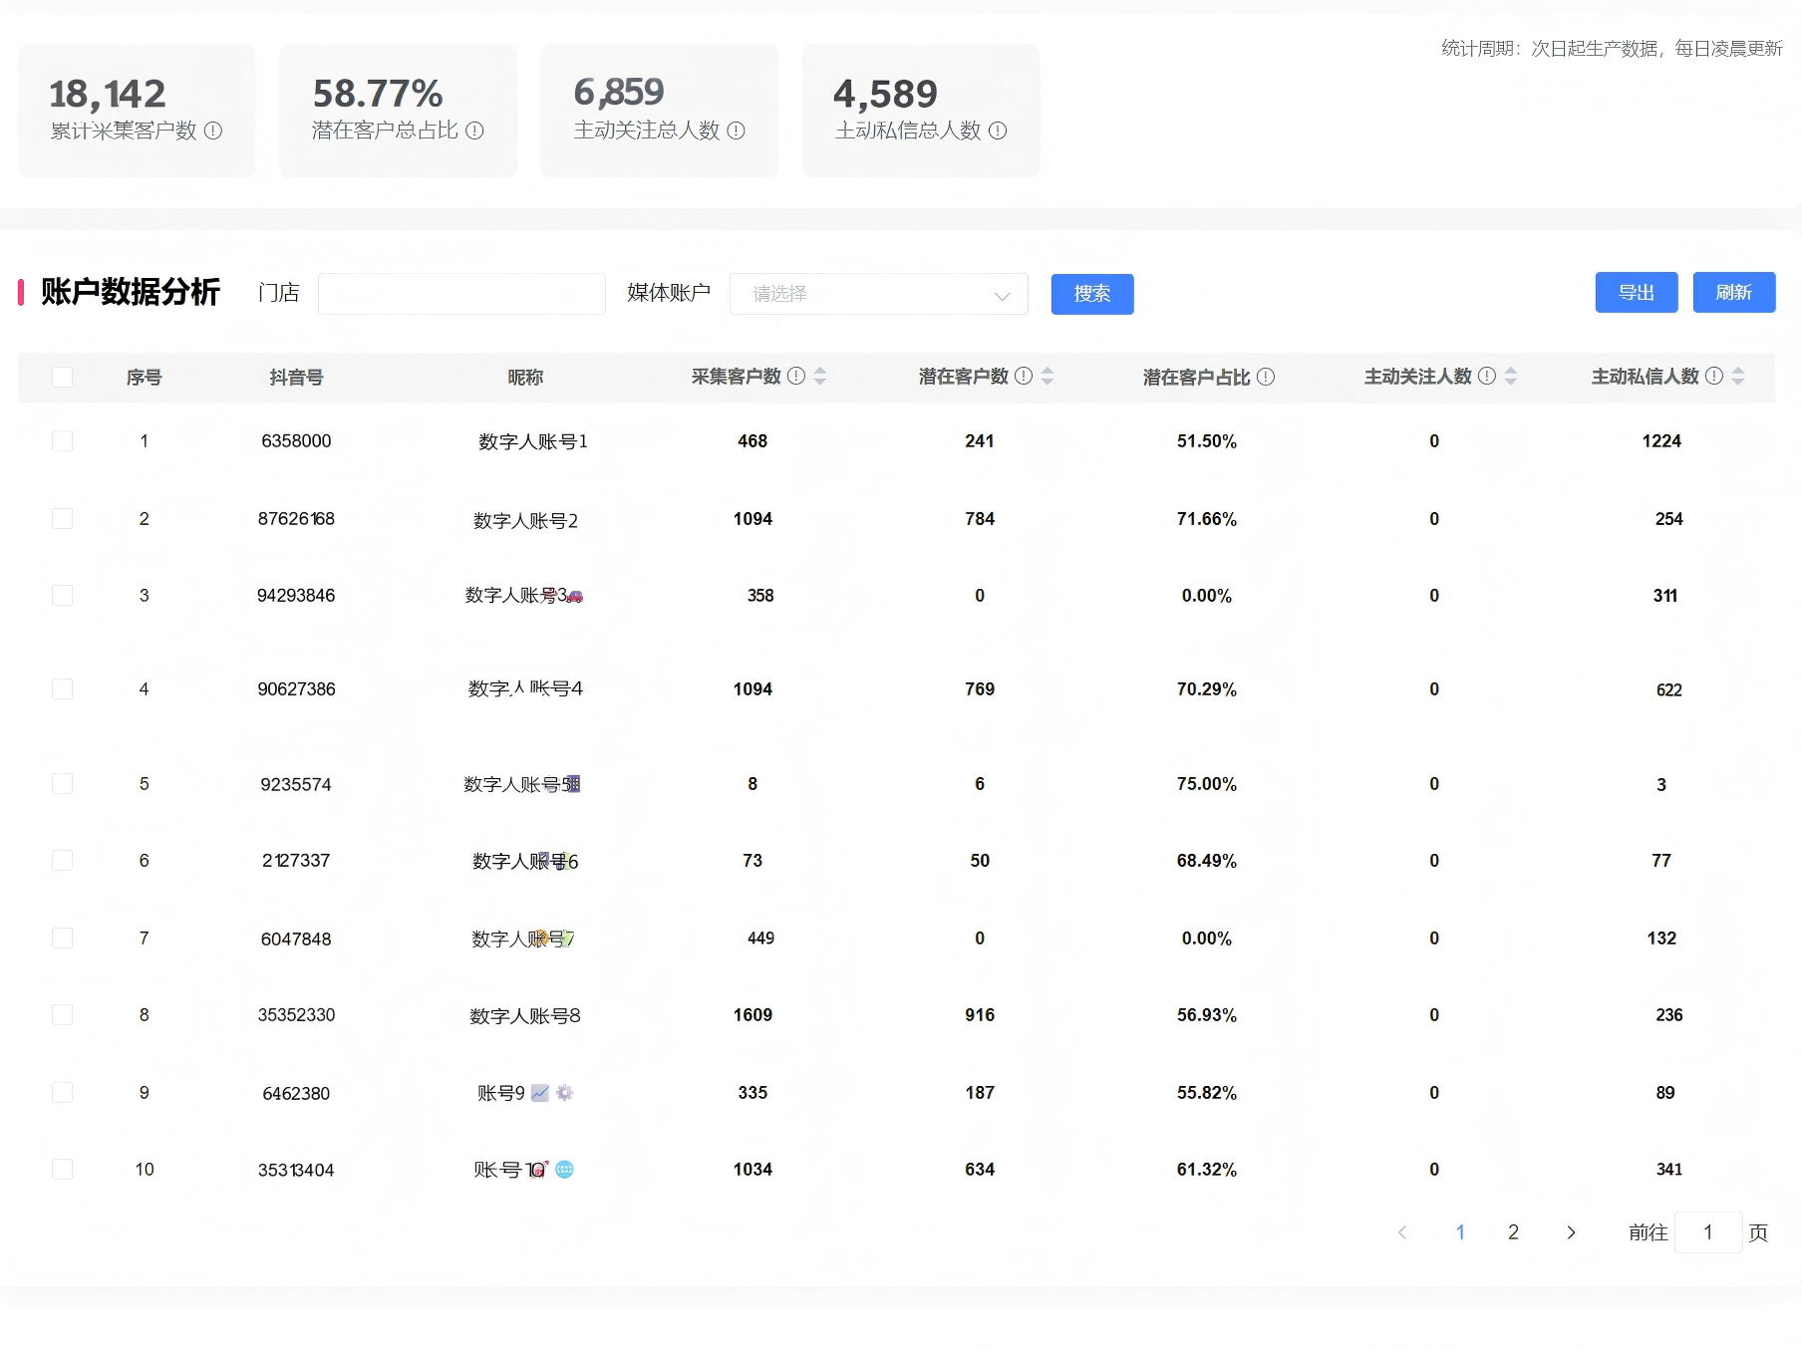The width and height of the screenshot is (1802, 1351).
Task: Click the info icon beside 累计采集客户数 stat
Action: pos(211,131)
